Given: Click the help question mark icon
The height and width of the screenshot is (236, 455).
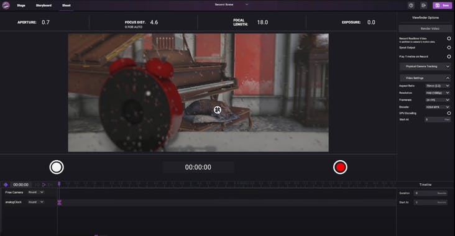Looking at the screenshot, I should (411, 6).
